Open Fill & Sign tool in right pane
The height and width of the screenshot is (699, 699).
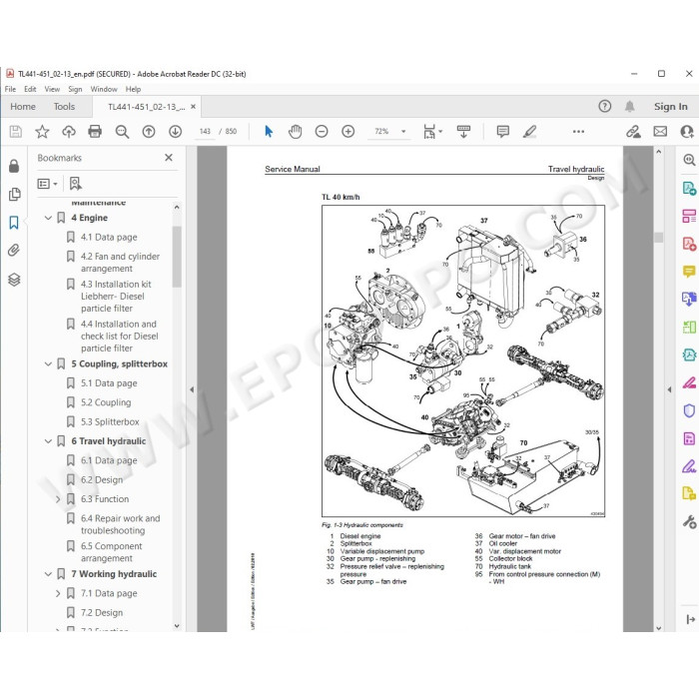[689, 466]
